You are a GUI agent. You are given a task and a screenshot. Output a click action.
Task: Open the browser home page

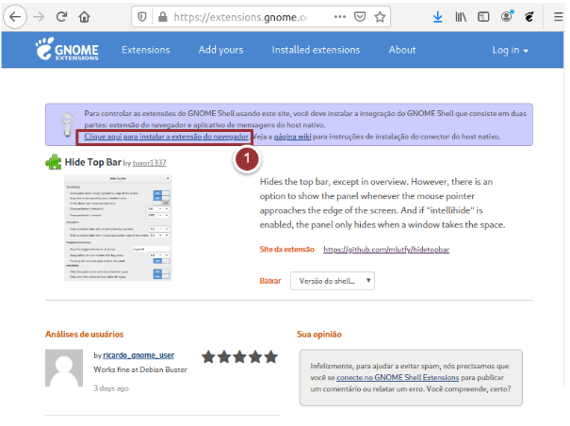coord(85,17)
